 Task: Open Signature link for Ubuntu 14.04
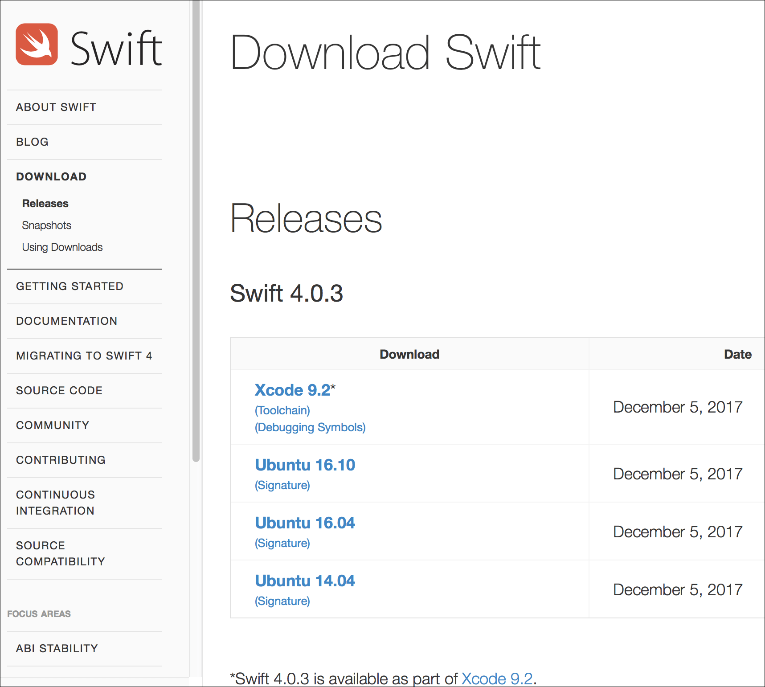point(282,601)
